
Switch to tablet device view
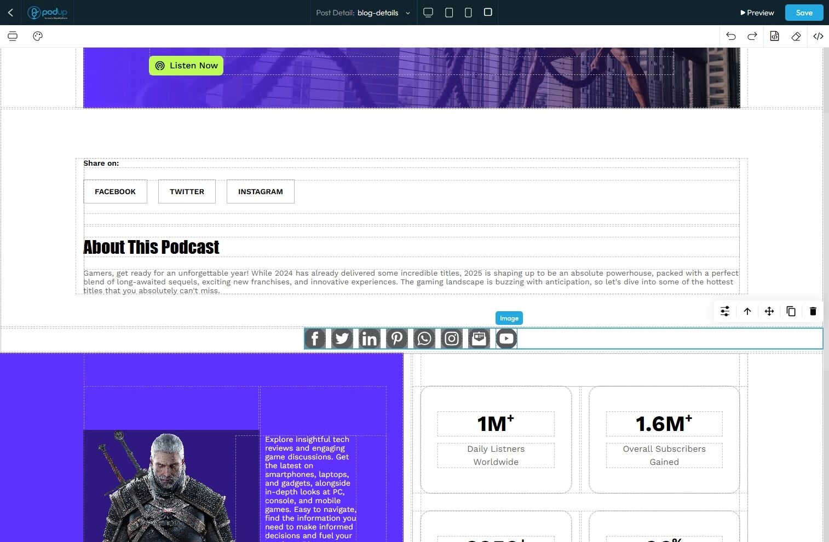pyautogui.click(x=449, y=13)
